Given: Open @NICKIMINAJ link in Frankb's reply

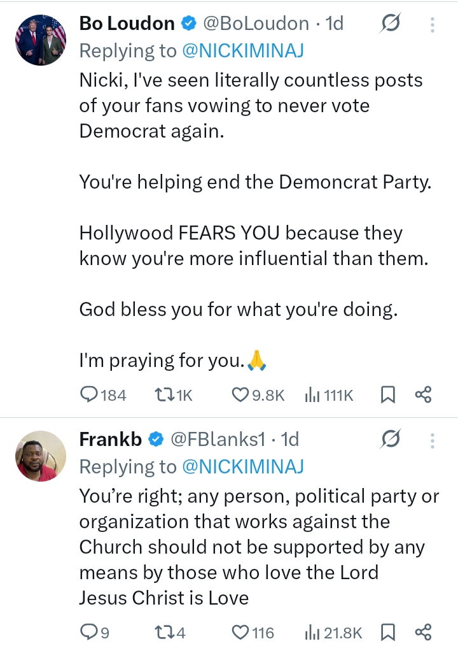Looking at the screenshot, I should click(243, 466).
